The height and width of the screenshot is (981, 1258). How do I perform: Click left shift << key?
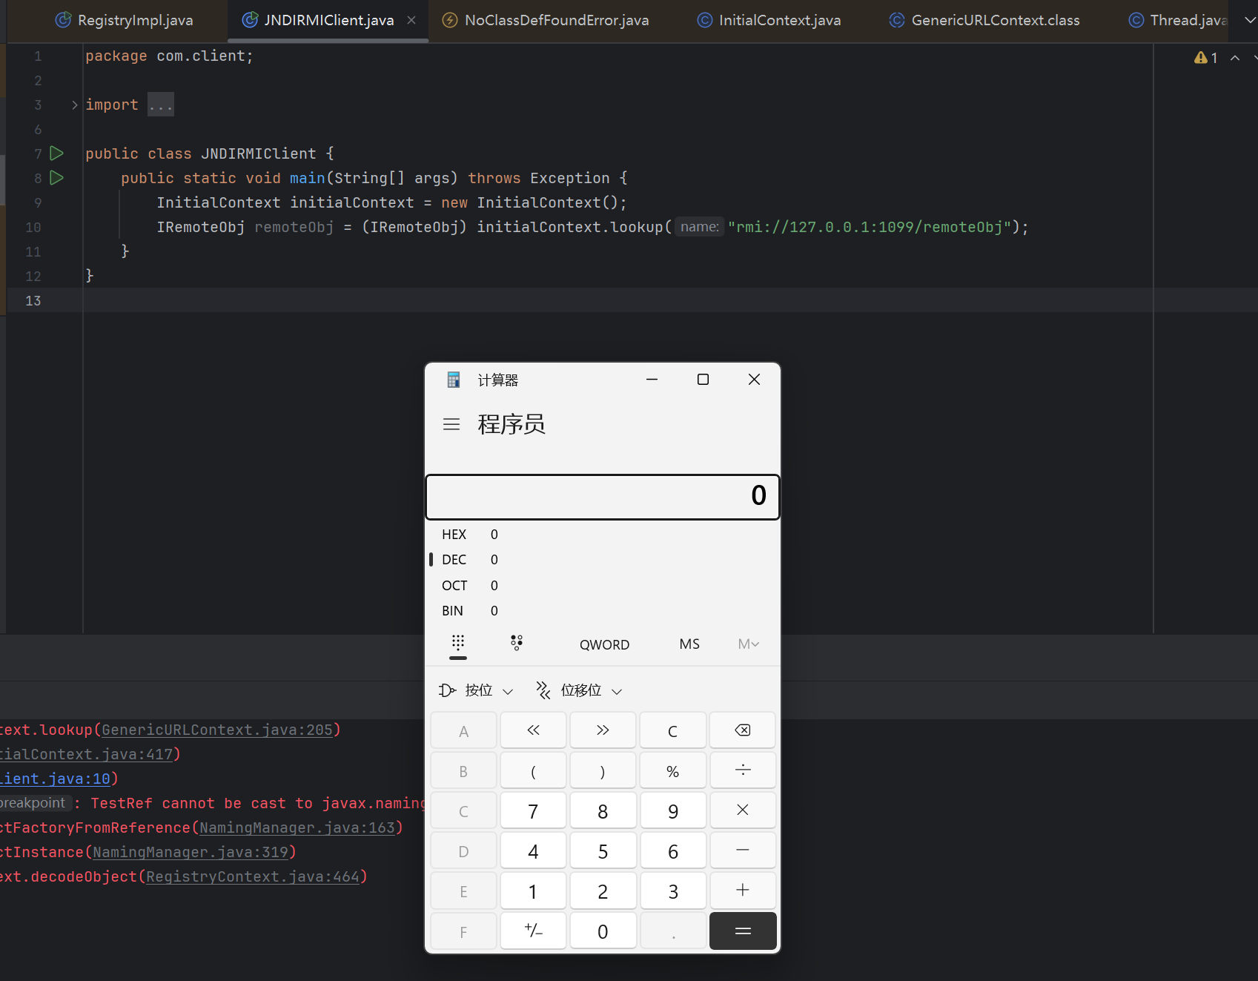pyautogui.click(x=533, y=730)
